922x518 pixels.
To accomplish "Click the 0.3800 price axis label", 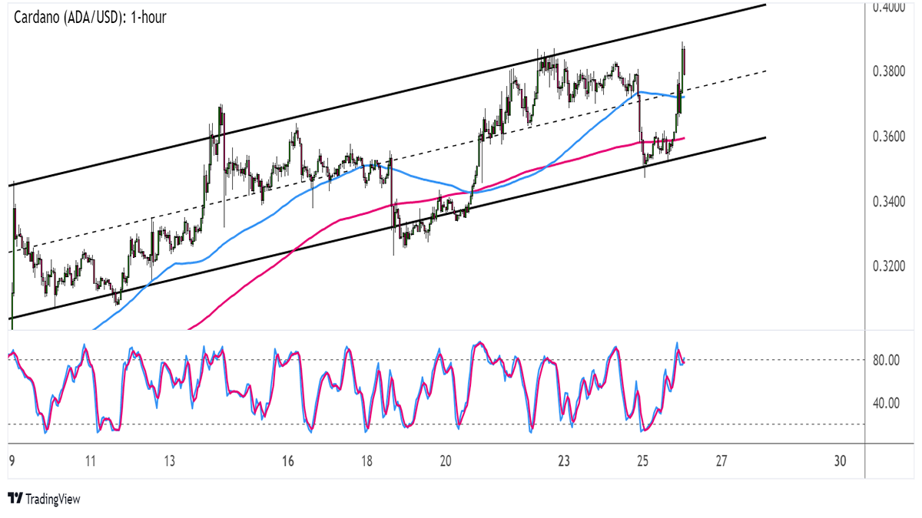I will pyautogui.click(x=890, y=71).
